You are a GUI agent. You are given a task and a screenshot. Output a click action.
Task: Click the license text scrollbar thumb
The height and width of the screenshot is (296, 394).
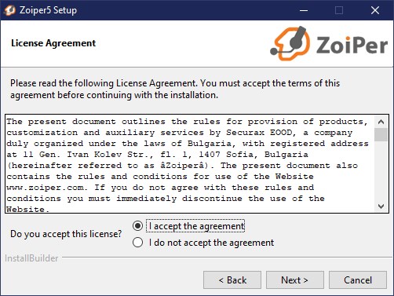[381, 134]
